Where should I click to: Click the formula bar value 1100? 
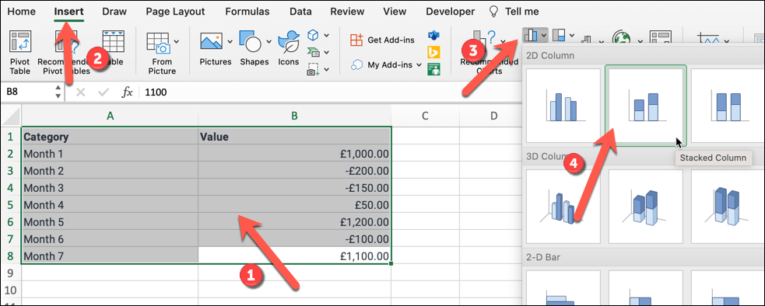[156, 92]
